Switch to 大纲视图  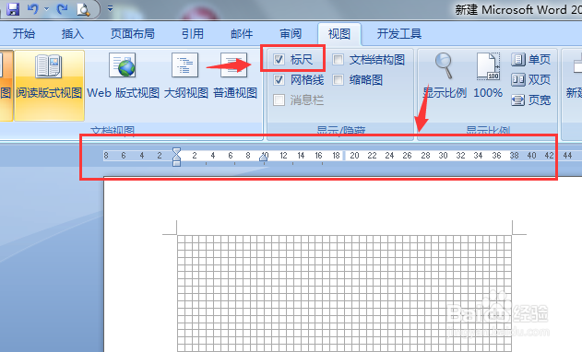(x=186, y=76)
